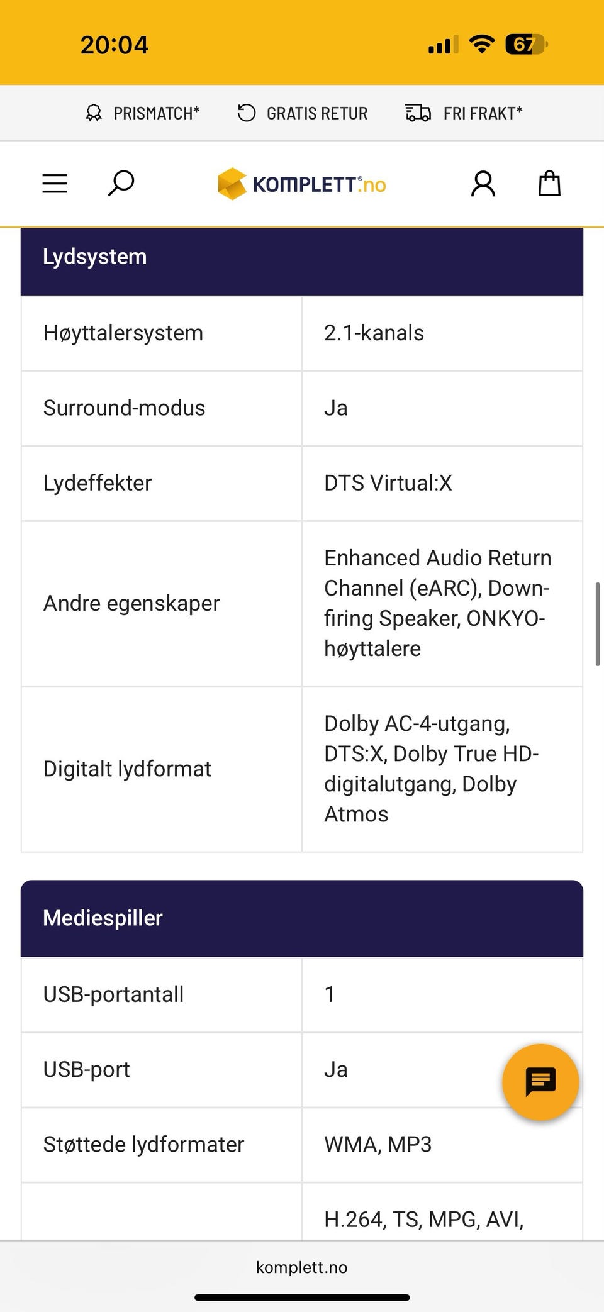Tap the Komplett.no logo

[x=302, y=184]
